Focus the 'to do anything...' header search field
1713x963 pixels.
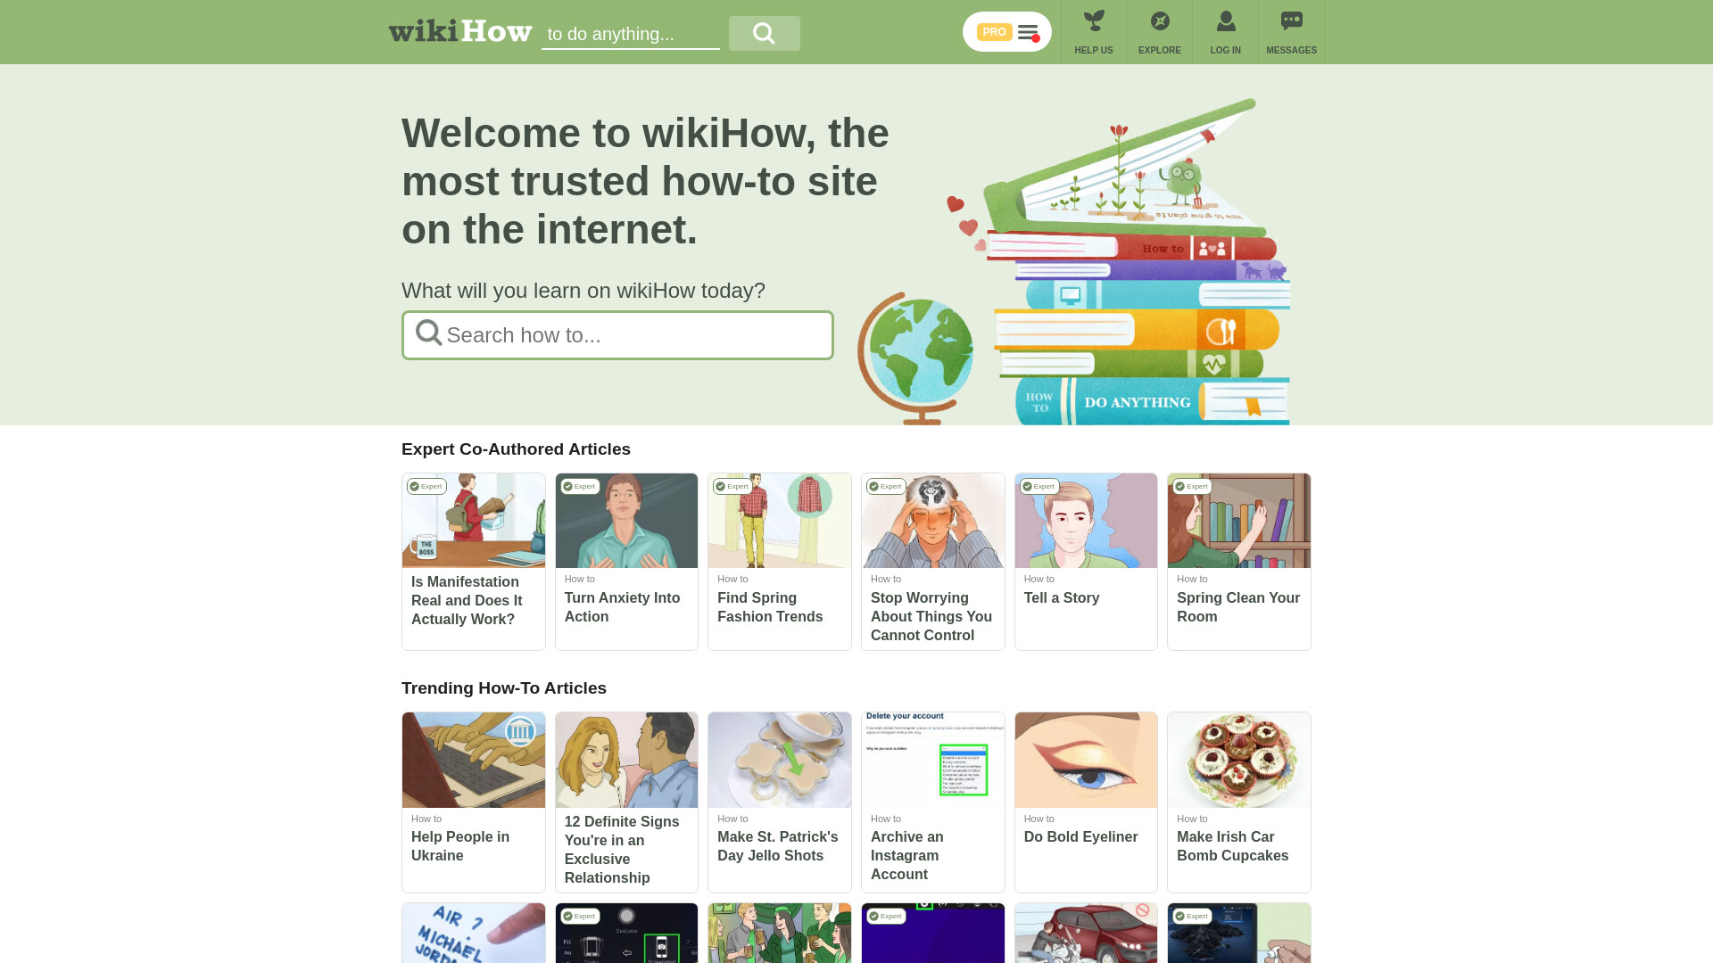[x=631, y=34]
